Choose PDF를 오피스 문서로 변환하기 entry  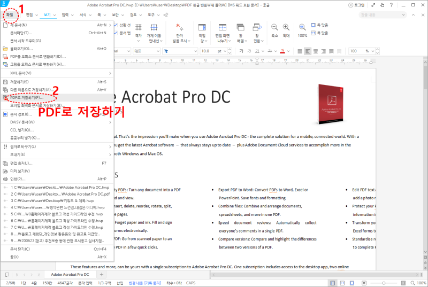tap(57, 57)
